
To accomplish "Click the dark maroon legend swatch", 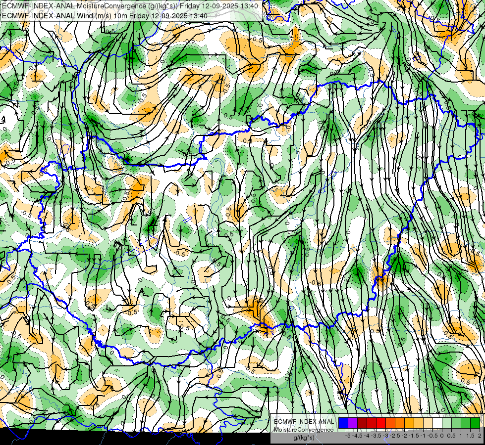I will pyautogui.click(x=362, y=423).
